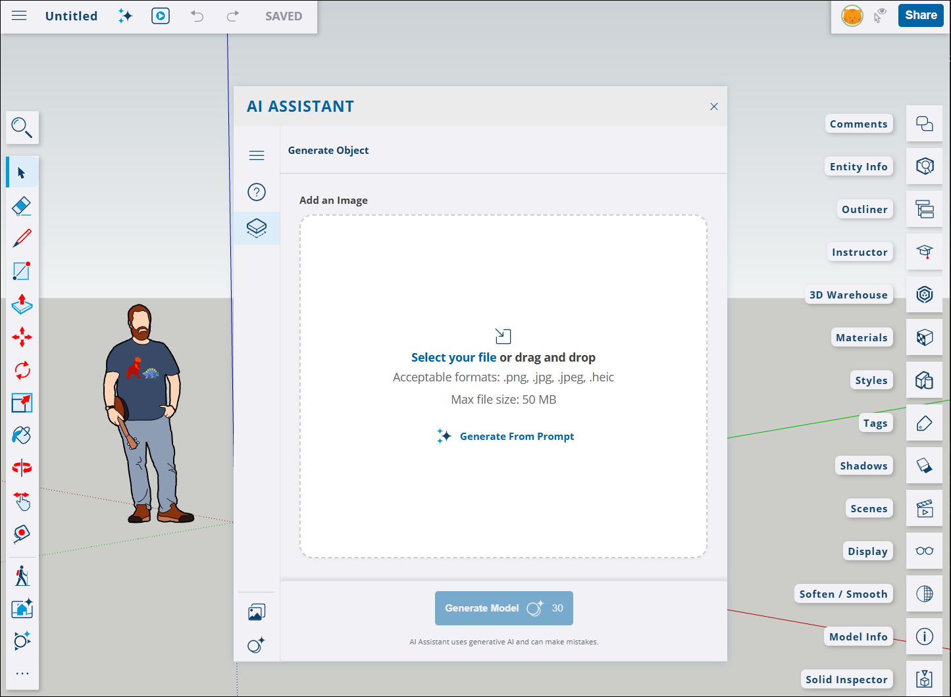951x697 pixels.
Task: Open the Help question-mark icon in AI Assistant
Action: 256,192
